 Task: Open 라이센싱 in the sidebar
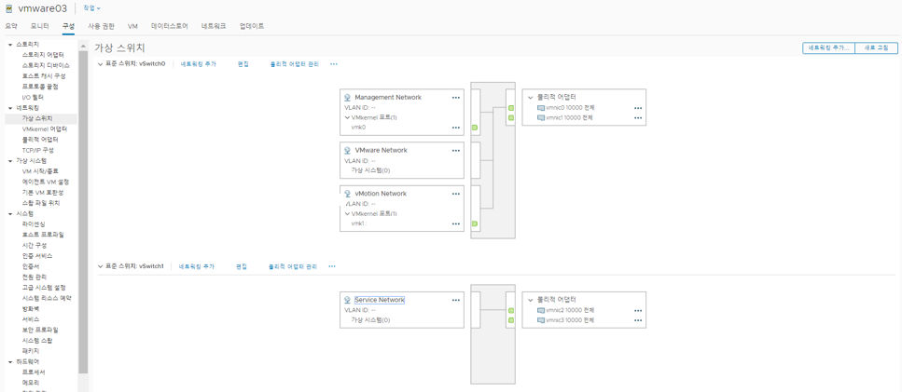(34, 223)
